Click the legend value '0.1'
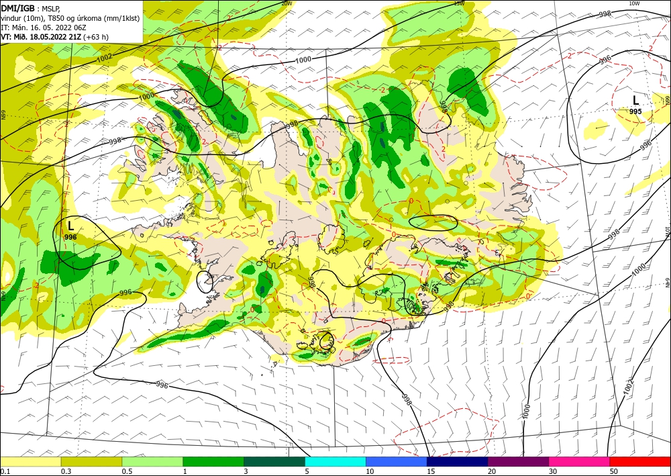The width and height of the screenshot is (671, 476). click(5, 471)
